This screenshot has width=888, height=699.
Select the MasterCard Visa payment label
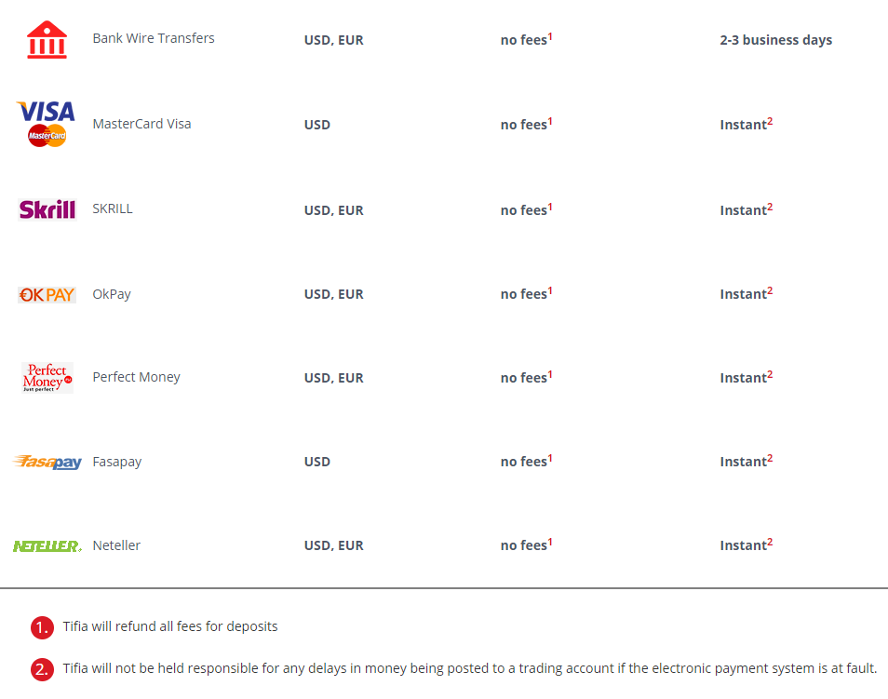point(141,124)
